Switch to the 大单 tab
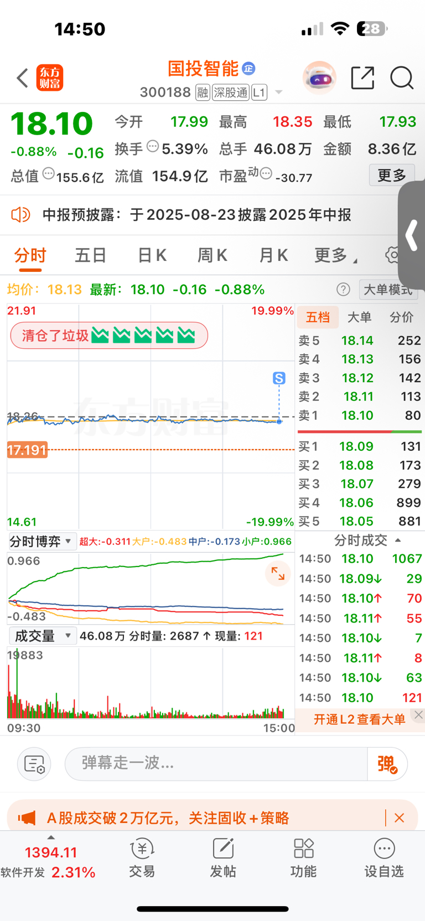Image resolution: width=425 pixels, height=921 pixels. [359, 317]
